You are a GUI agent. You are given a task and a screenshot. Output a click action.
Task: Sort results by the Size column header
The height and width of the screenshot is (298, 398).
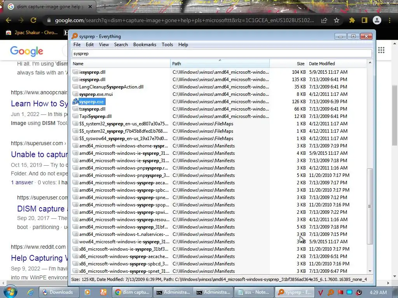(x=288, y=64)
